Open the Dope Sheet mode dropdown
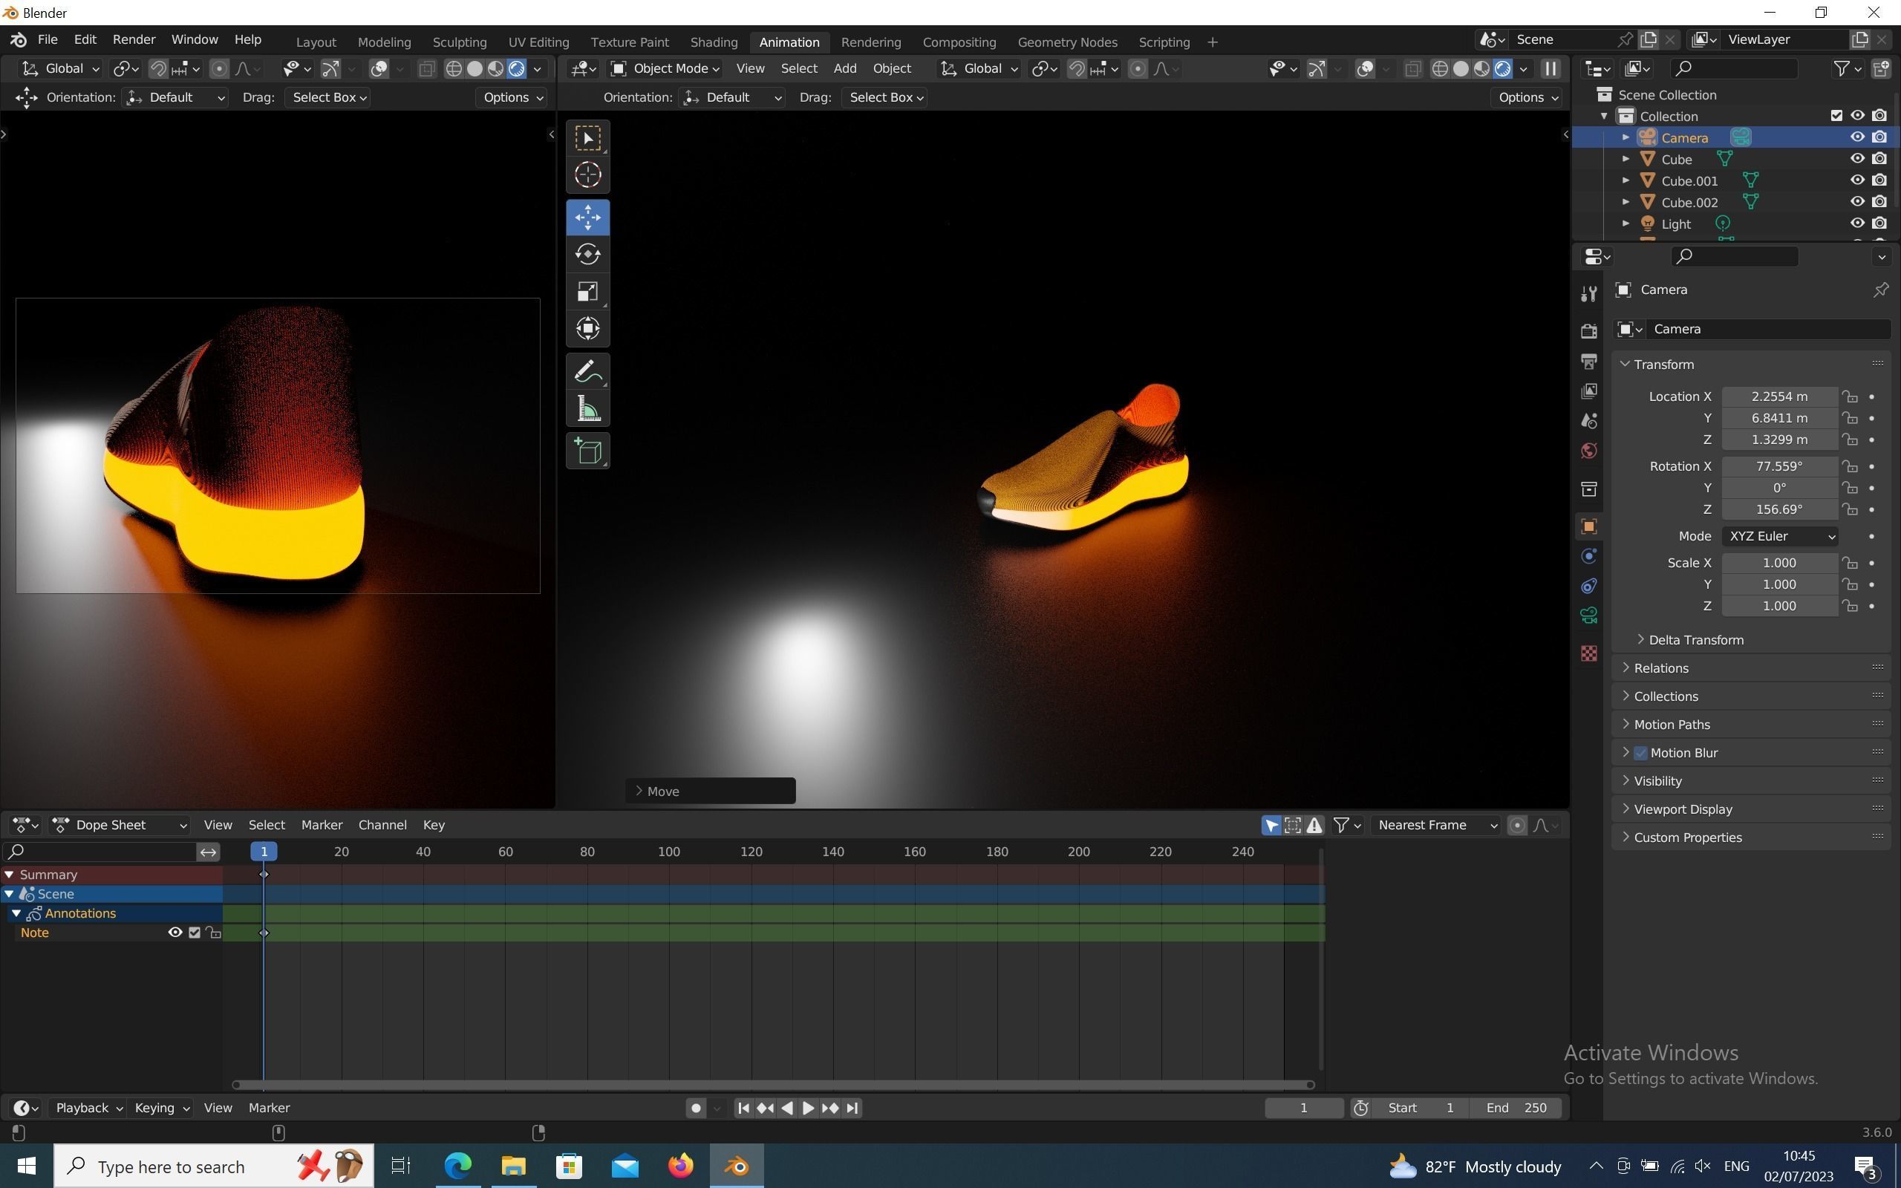This screenshot has height=1188, width=1901. pyautogui.click(x=120, y=825)
